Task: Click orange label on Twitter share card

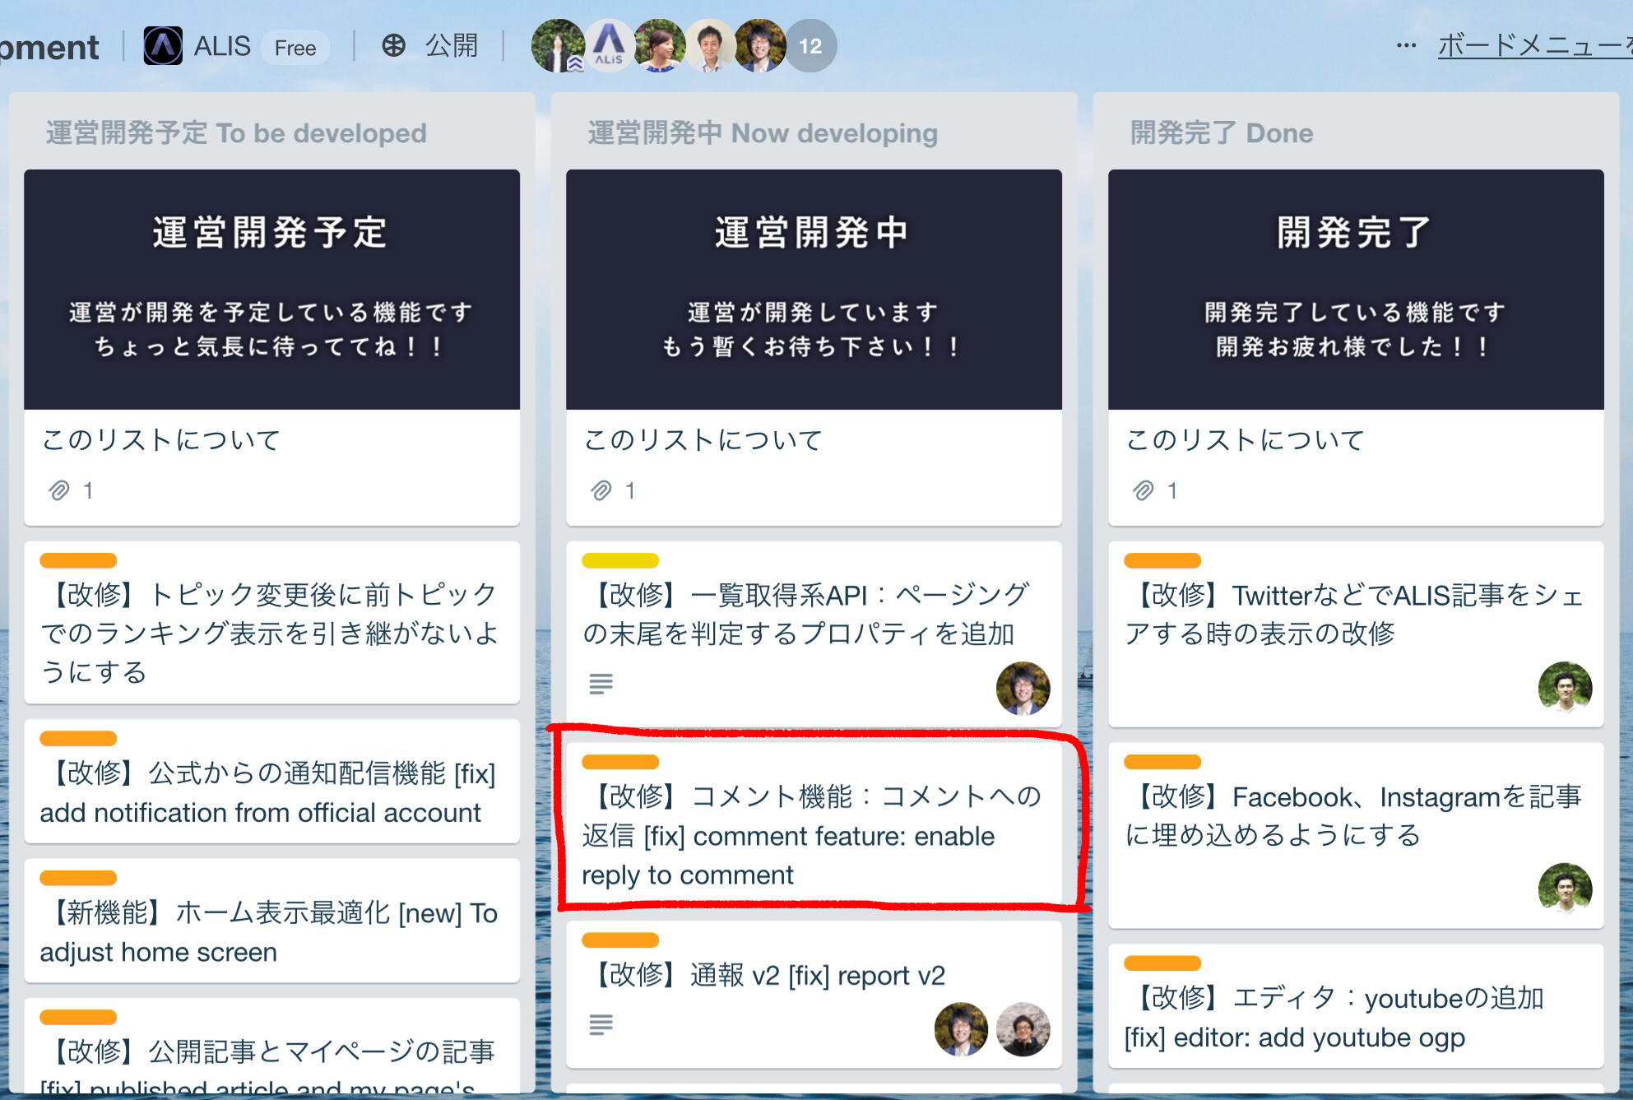Action: pyautogui.click(x=1162, y=561)
